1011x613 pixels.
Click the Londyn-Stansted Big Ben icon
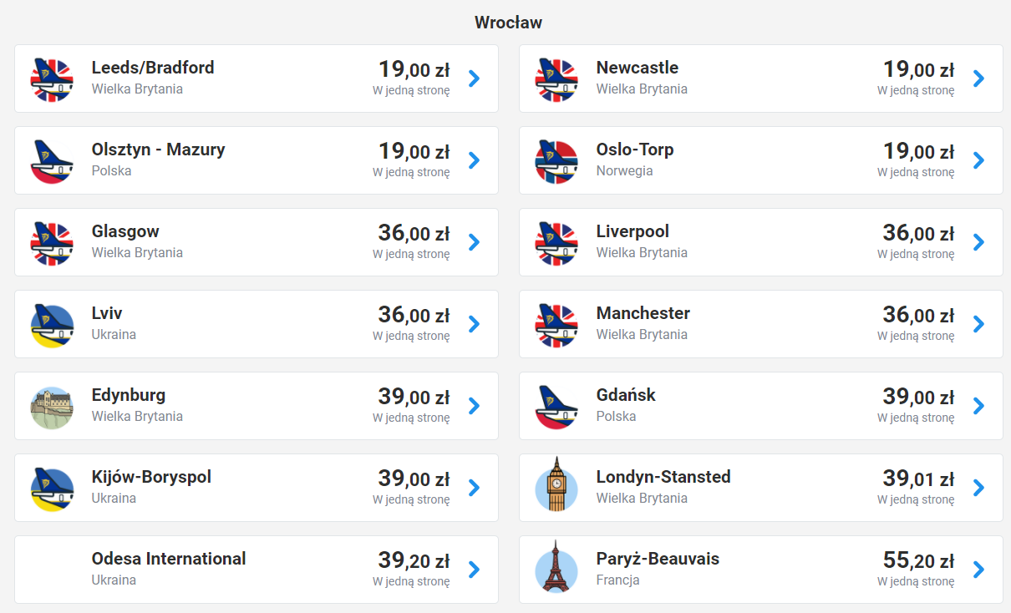click(556, 489)
